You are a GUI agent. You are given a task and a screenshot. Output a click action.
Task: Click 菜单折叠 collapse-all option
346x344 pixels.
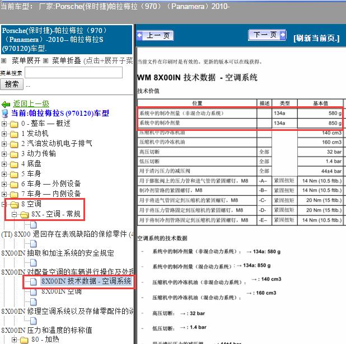click(67, 60)
